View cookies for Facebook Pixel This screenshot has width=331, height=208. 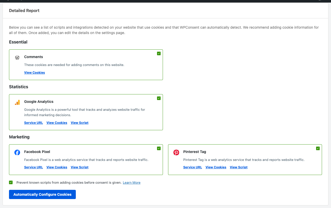coord(57,167)
